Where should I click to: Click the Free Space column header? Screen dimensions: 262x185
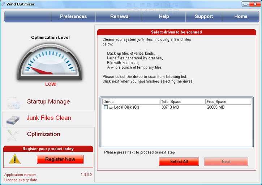[x=228, y=102]
